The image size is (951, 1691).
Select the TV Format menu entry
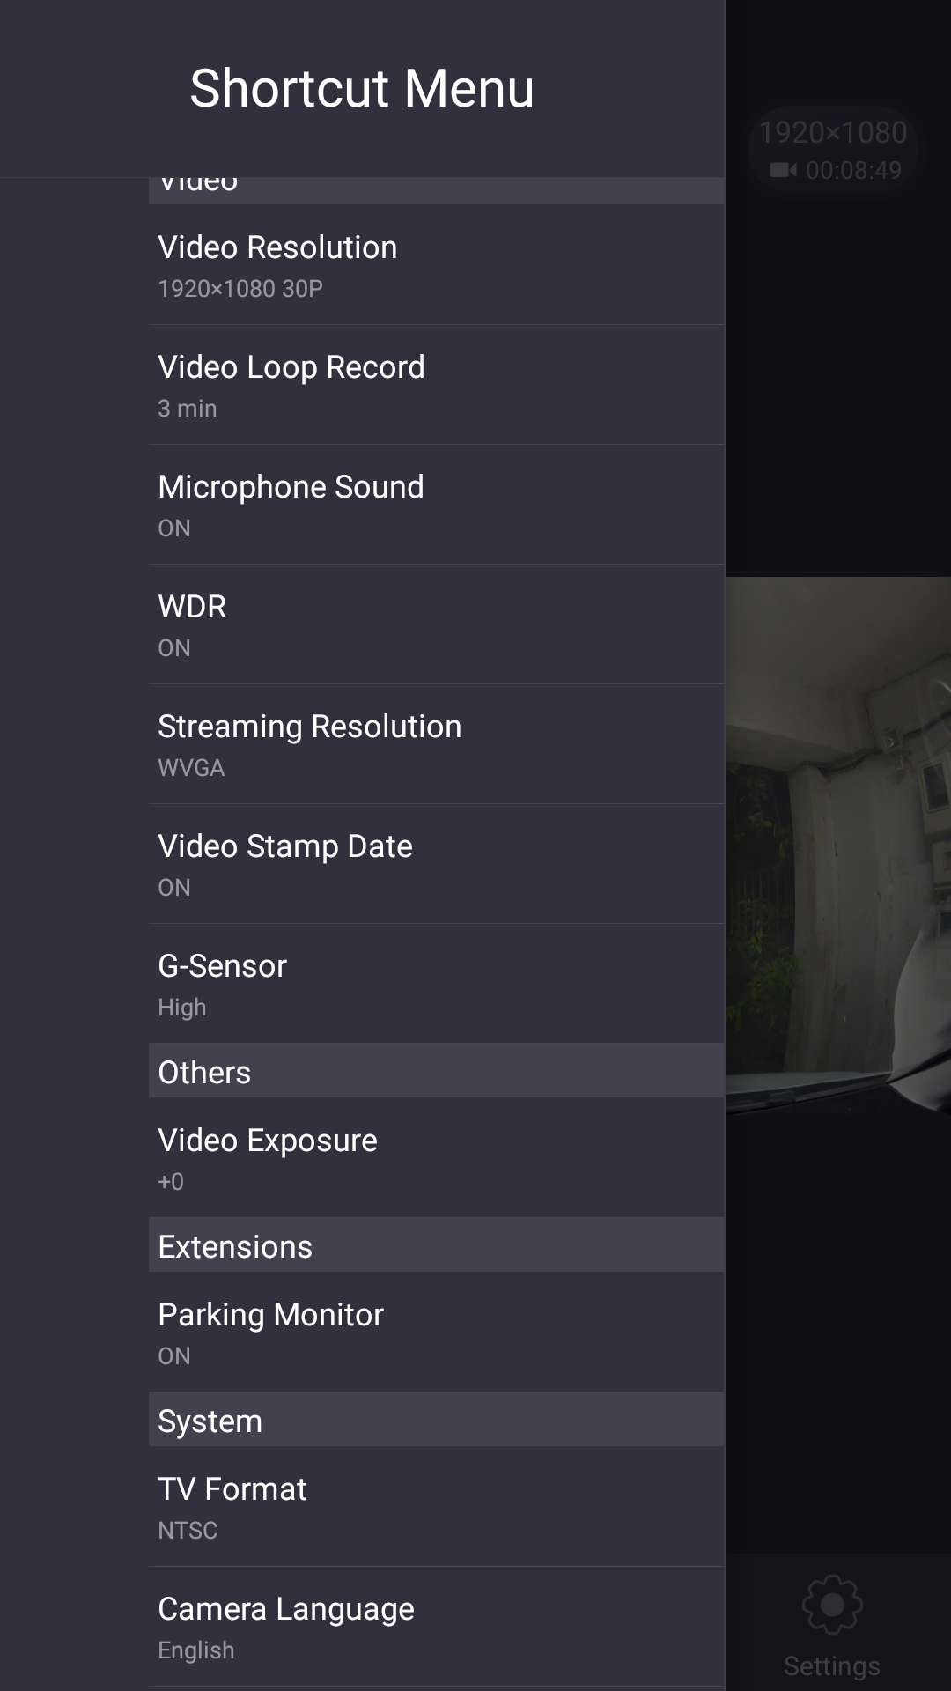click(436, 1507)
